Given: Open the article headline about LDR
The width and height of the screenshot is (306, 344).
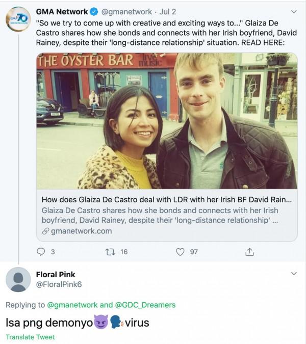Looking at the screenshot, I should point(166,199).
